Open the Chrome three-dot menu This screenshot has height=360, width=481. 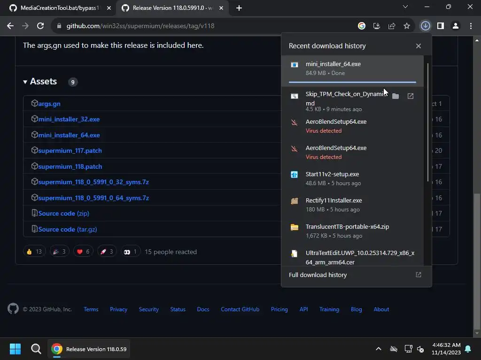[471, 26]
